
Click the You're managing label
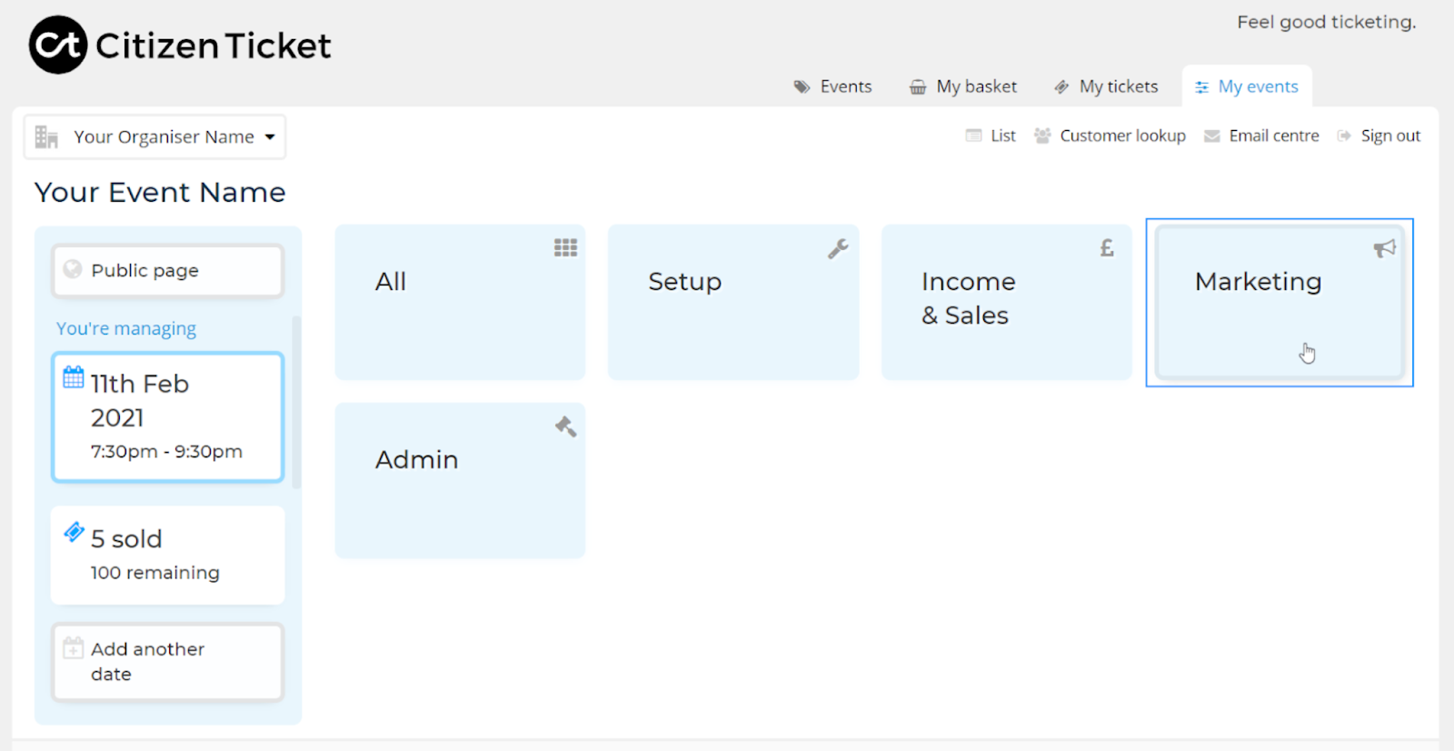[126, 328]
